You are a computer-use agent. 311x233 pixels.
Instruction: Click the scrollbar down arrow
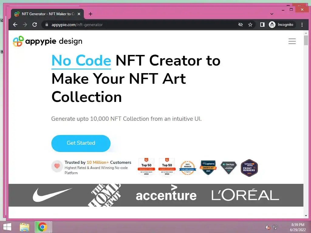click(x=306, y=216)
